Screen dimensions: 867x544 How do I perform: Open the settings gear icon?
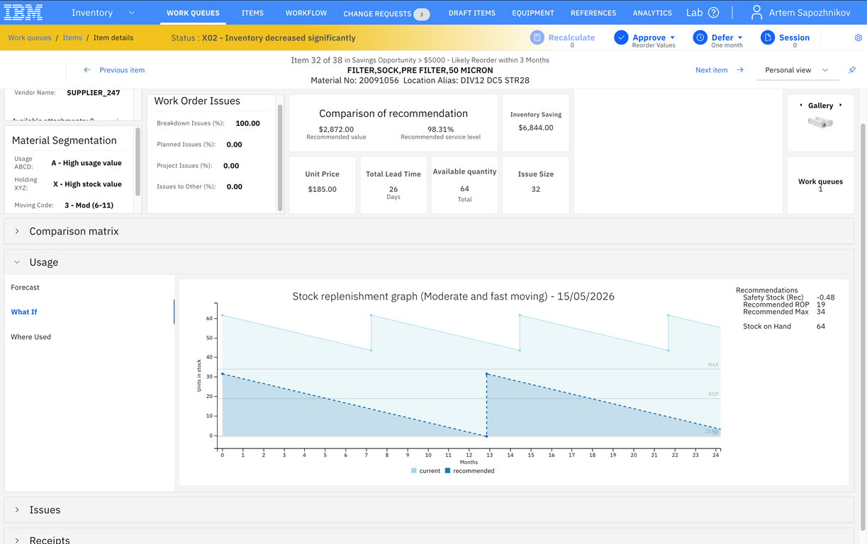coord(858,38)
